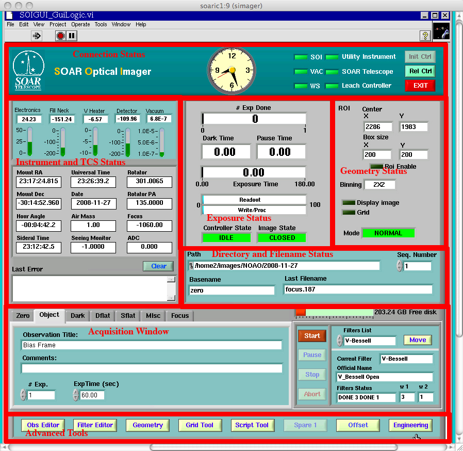Click the SOAR Telescope LED indicator
This screenshot has height=451, width=463.
click(332, 72)
